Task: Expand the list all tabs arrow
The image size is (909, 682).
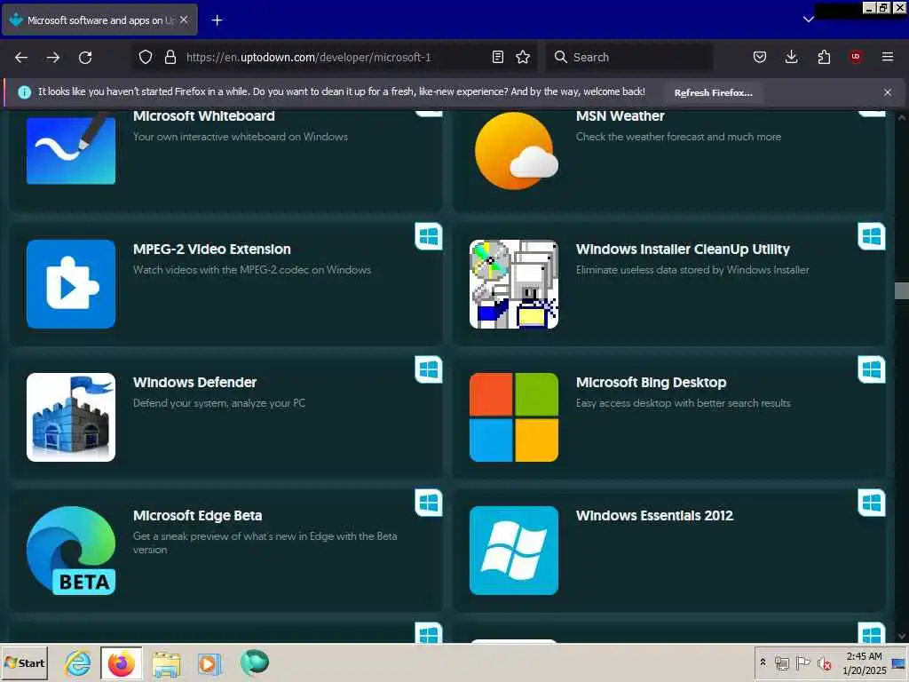Action: pyautogui.click(x=808, y=20)
